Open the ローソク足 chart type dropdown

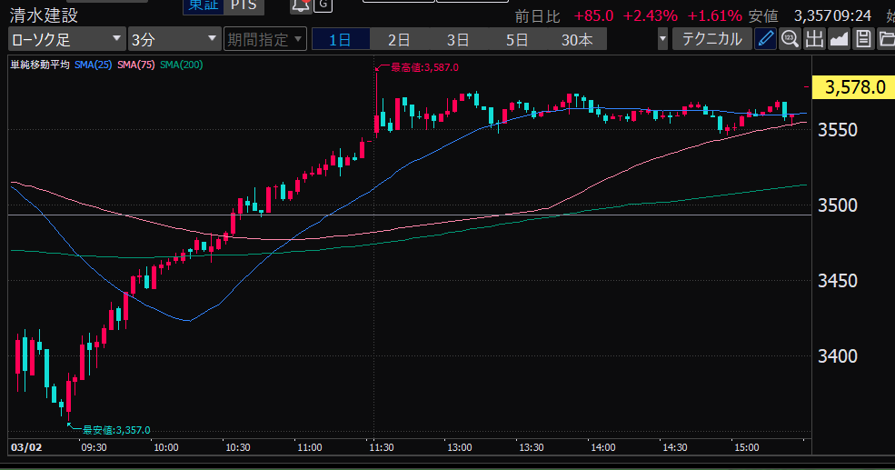[x=66, y=39]
